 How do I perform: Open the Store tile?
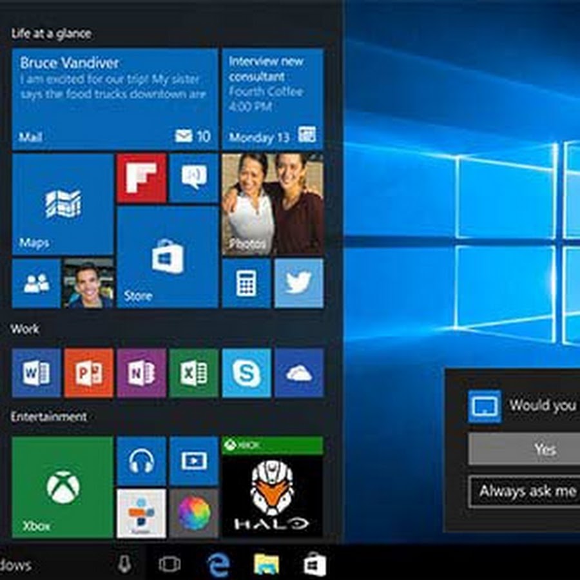click(x=168, y=257)
